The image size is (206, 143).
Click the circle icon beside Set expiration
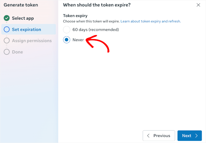pos(7,29)
